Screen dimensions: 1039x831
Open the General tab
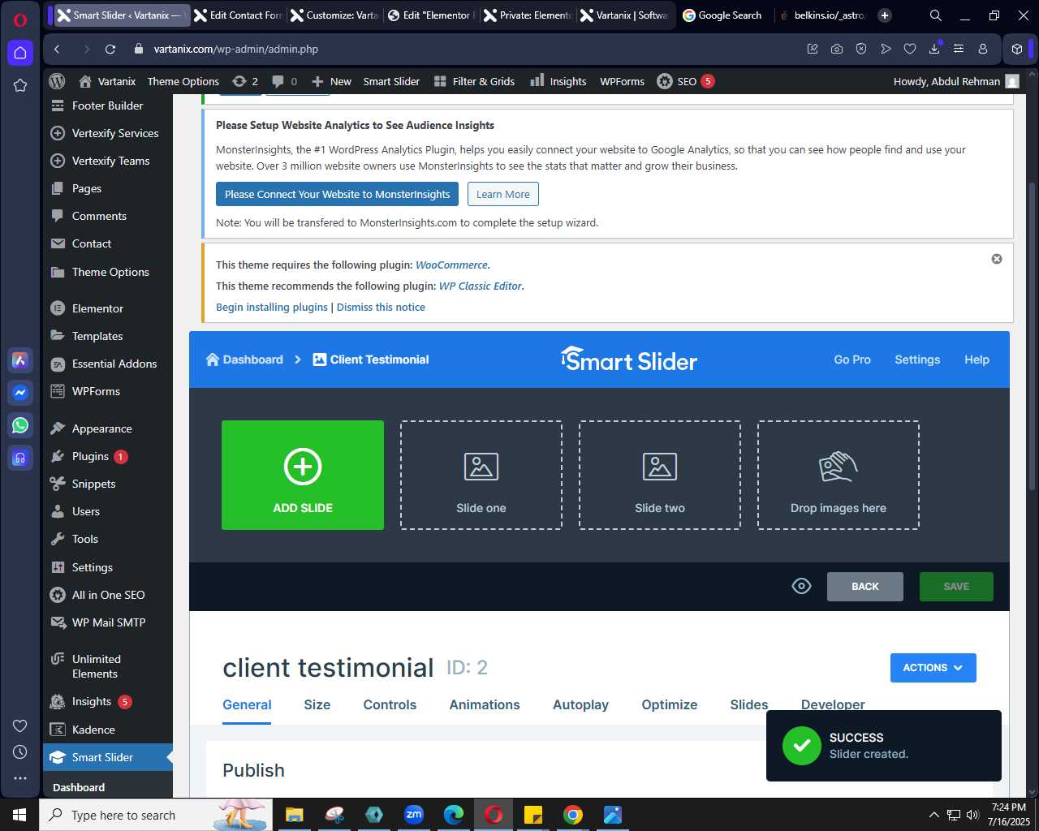[x=247, y=704]
